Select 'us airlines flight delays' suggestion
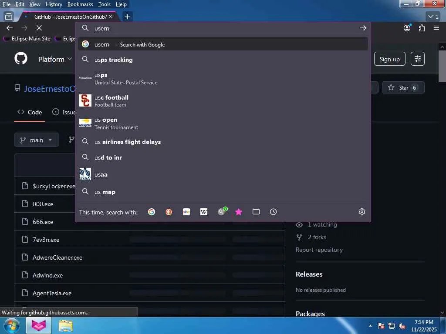This screenshot has width=446, height=334. 223,141
